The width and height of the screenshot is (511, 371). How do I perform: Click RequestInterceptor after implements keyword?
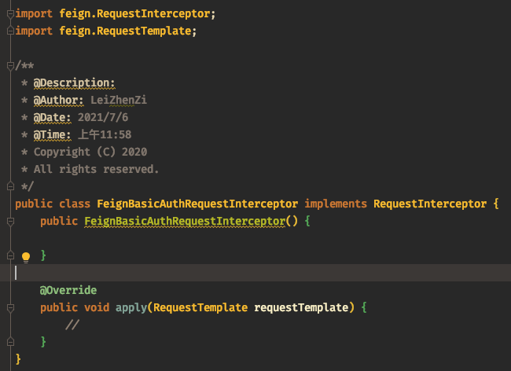[x=430, y=204]
